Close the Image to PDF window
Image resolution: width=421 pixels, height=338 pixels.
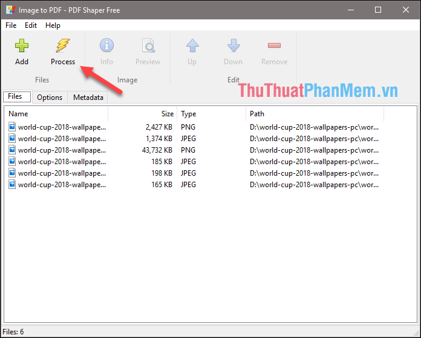point(406,10)
